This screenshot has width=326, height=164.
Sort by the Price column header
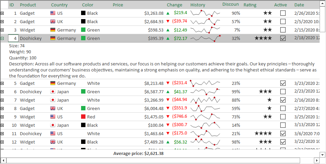pyautogui.click(x=118, y=5)
